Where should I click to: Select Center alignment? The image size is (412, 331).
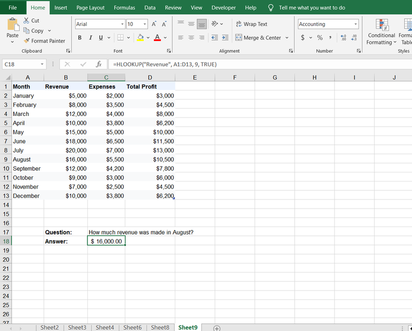[191, 37]
